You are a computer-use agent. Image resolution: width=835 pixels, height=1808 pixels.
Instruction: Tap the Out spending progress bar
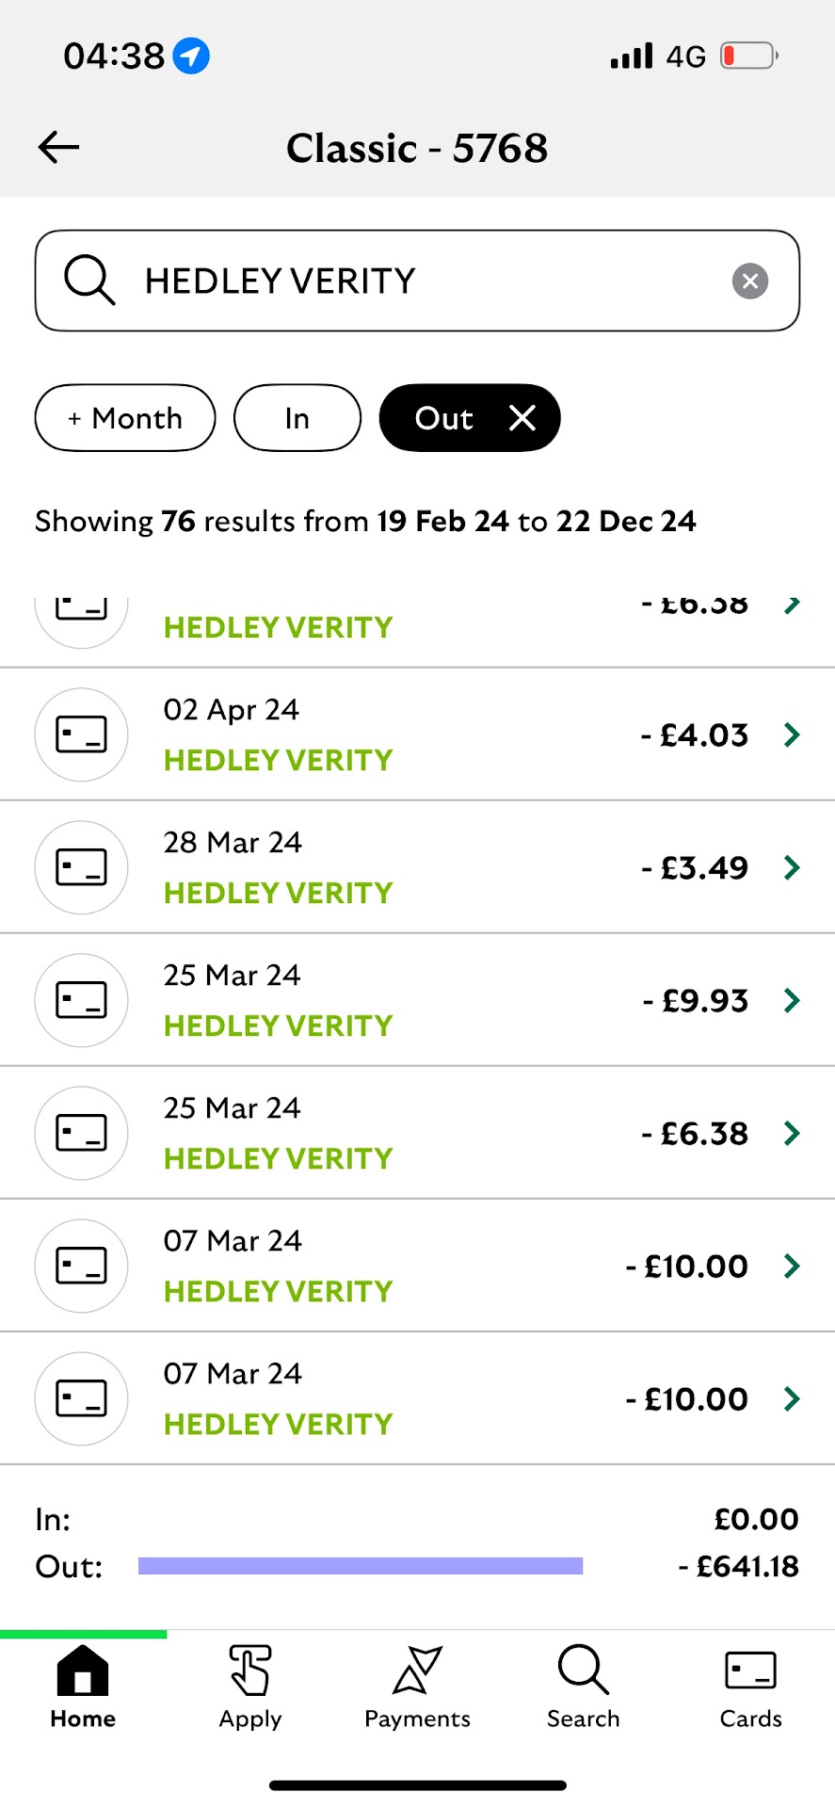[x=361, y=1566]
